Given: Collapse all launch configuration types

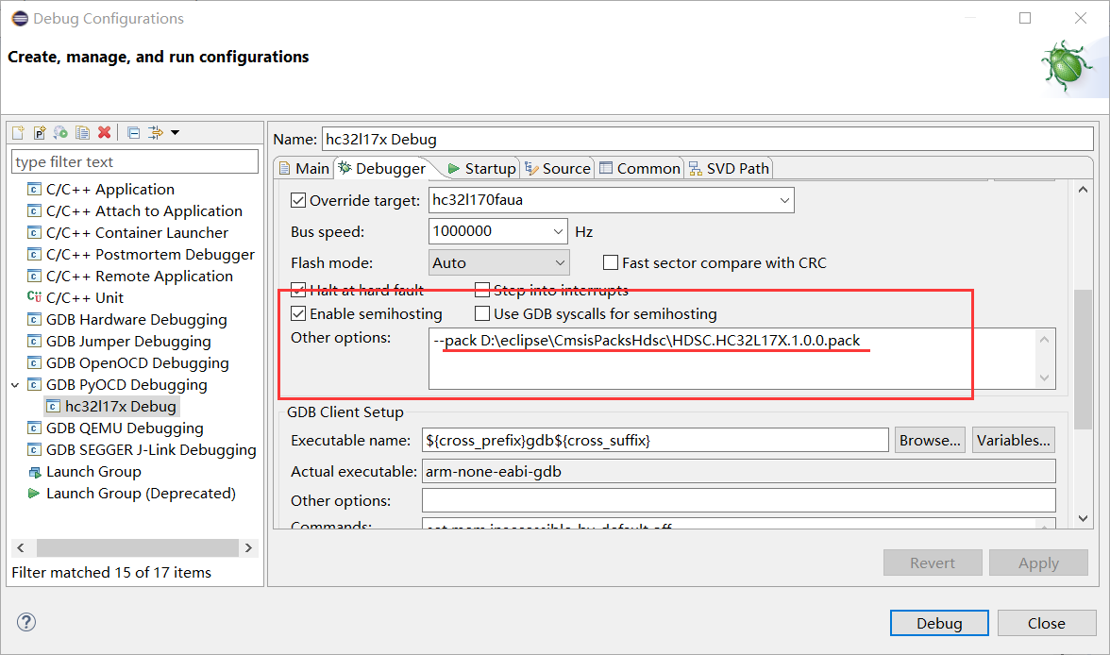Looking at the screenshot, I should (133, 132).
